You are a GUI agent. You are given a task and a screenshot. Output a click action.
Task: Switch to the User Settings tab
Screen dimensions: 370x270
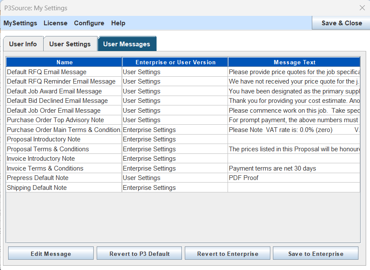pyautogui.click(x=70, y=44)
